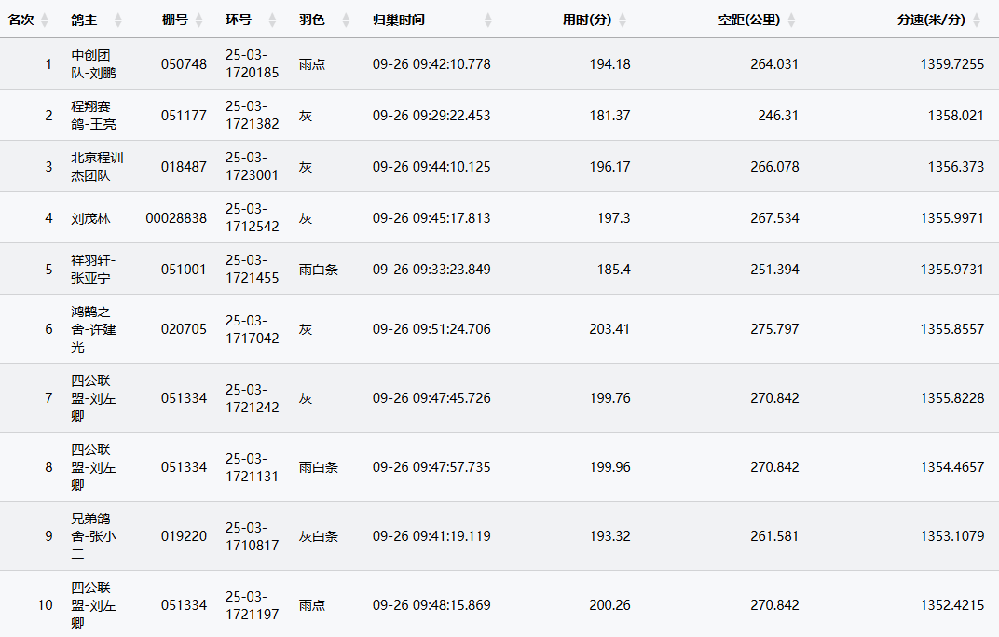Select 北京程训杰团队 row owner cell
Viewport: 999px width, 637px height.
[97, 166]
